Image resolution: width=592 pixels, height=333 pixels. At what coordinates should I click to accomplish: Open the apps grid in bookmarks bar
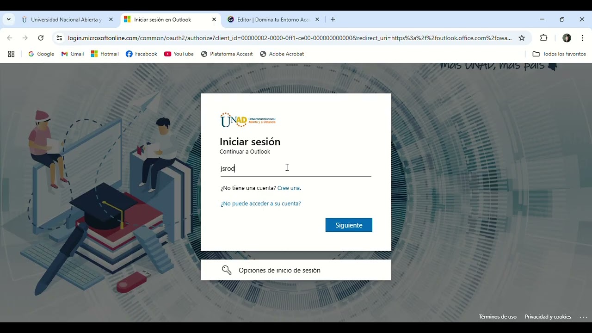pos(12,54)
